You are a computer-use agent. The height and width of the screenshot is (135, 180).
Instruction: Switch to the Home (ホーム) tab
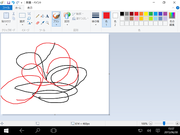point(18,8)
